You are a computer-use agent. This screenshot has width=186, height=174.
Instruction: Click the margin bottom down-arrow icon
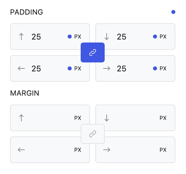click(107, 118)
